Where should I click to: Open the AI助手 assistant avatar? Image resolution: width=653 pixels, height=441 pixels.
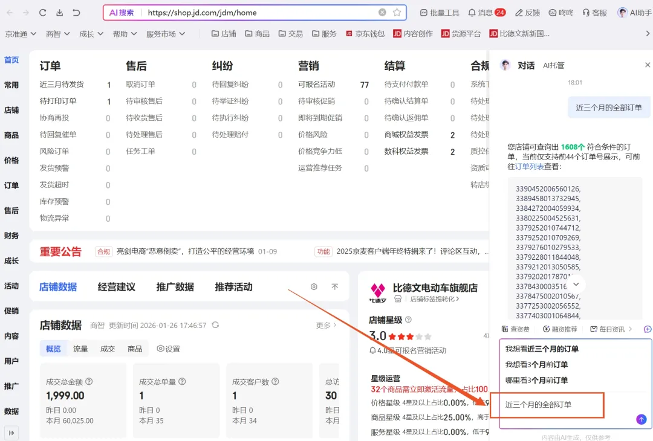634,13
